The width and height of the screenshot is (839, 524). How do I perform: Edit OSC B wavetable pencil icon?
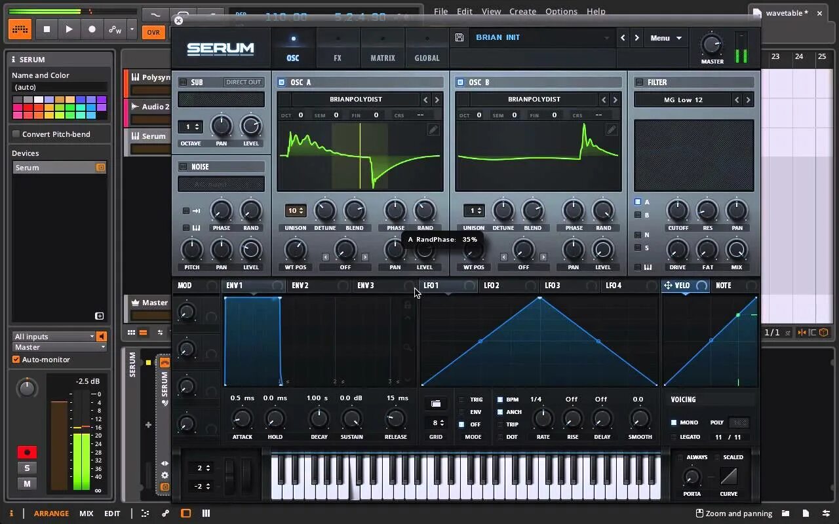point(611,130)
